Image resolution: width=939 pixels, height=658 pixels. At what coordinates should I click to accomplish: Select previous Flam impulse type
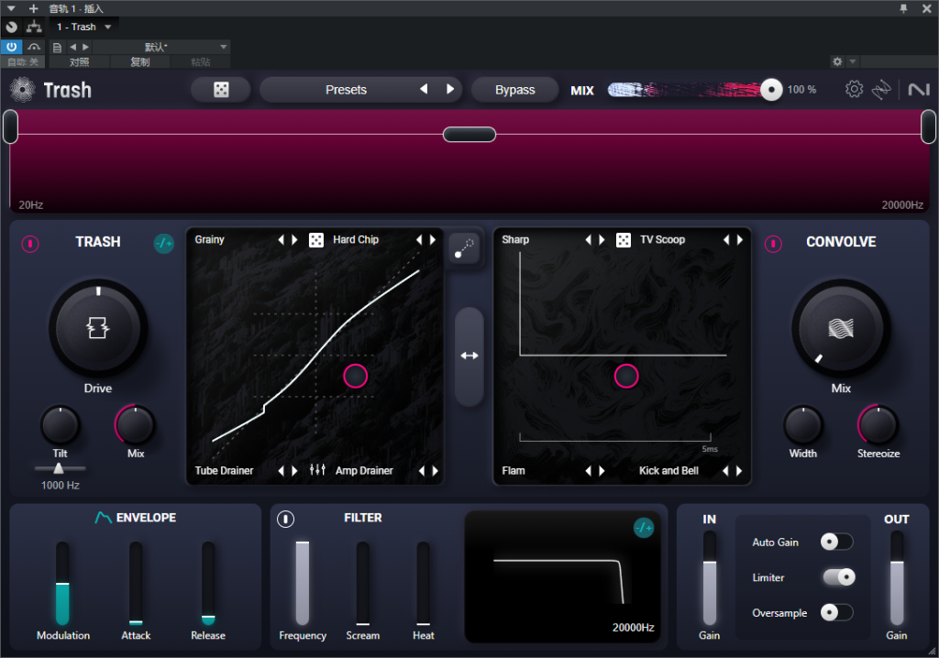point(588,471)
